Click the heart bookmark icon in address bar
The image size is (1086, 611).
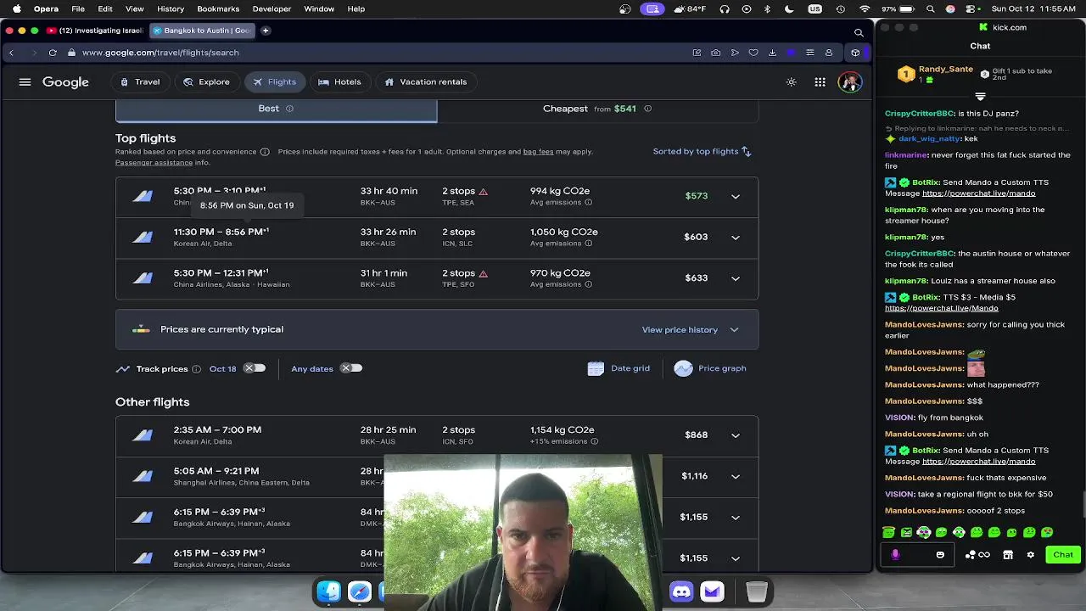pos(753,53)
